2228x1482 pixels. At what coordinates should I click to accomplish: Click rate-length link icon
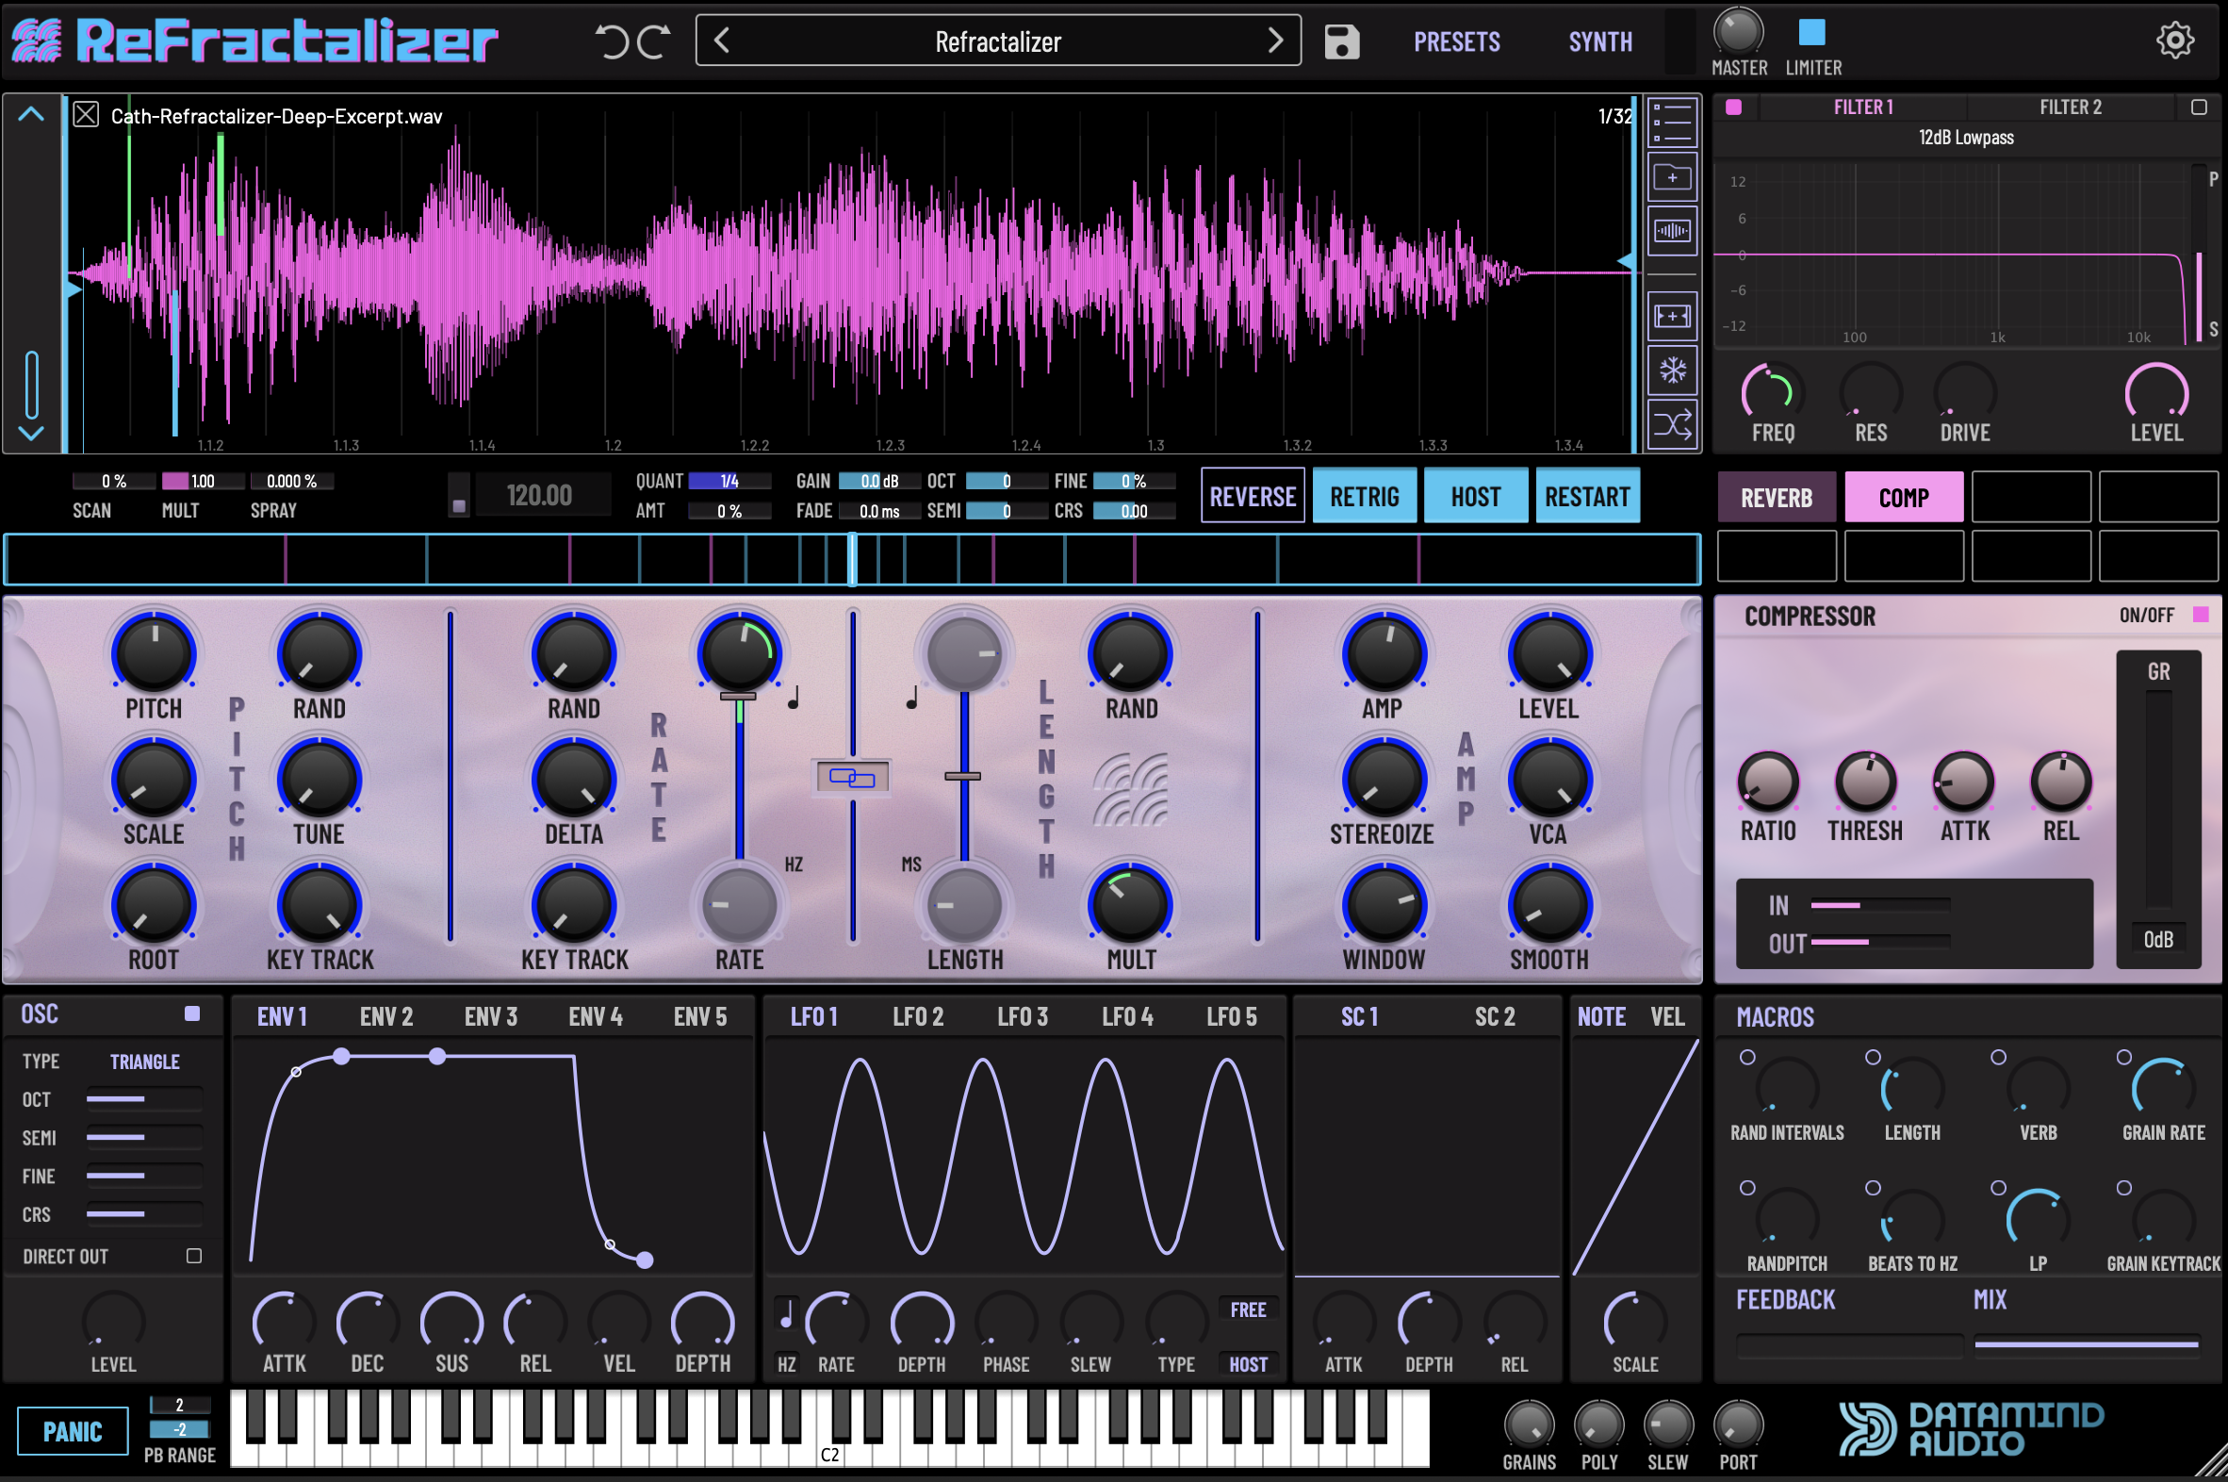(x=851, y=777)
